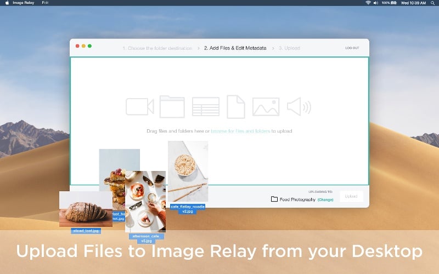Open the Edit menu
The height and width of the screenshot is (274, 439).
click(45, 3)
